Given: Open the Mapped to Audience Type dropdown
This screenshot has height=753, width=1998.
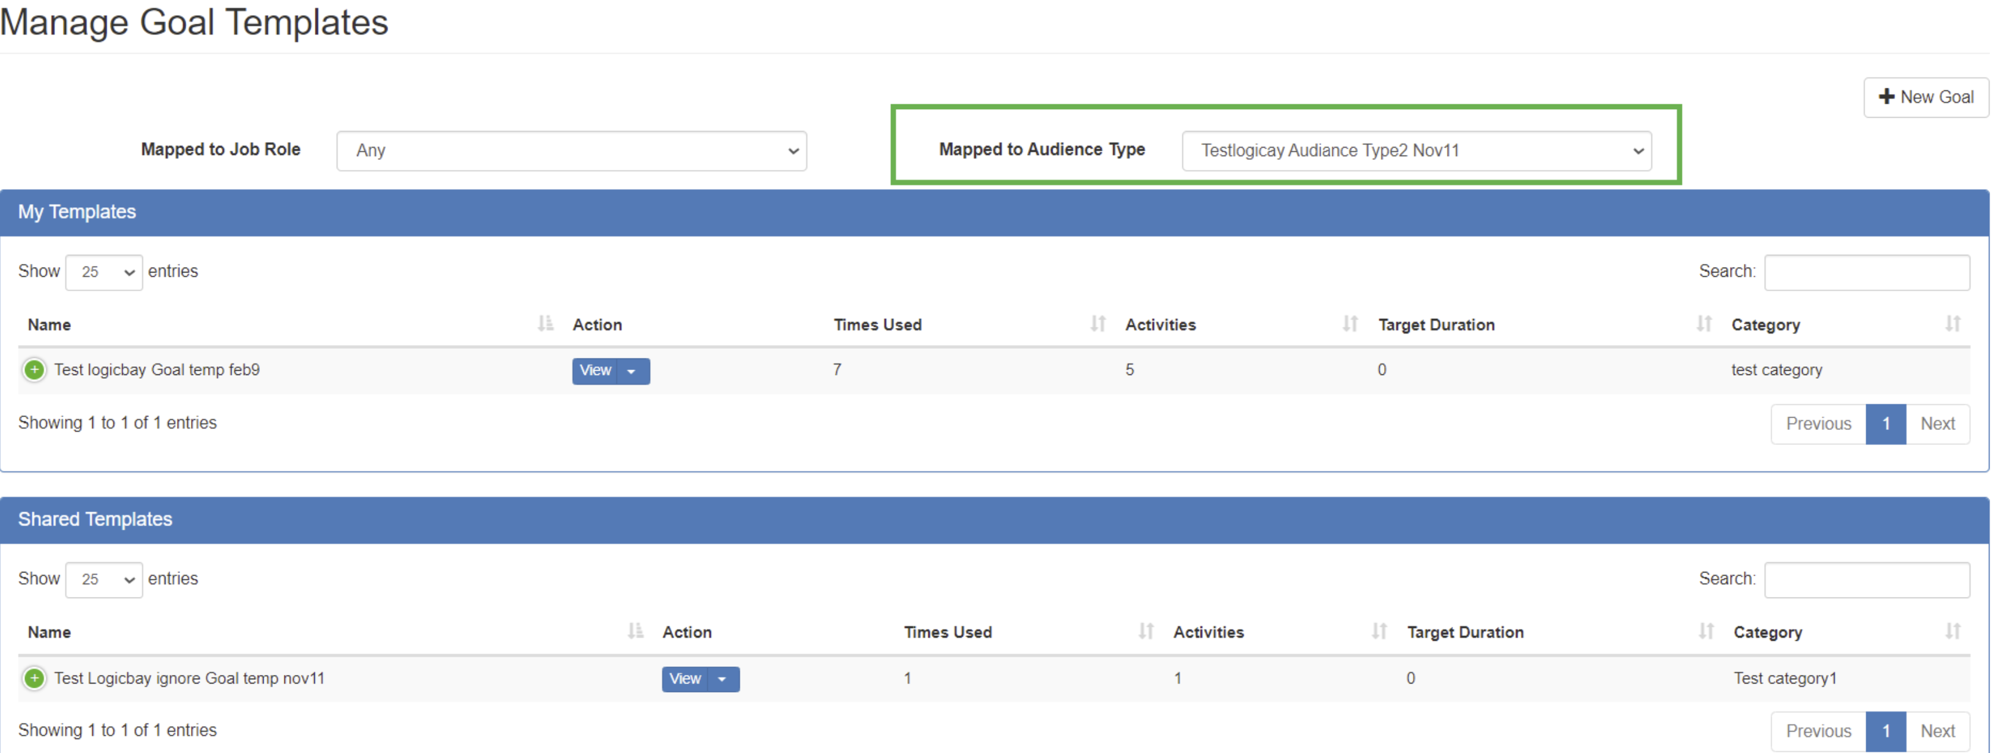Looking at the screenshot, I should [1416, 150].
